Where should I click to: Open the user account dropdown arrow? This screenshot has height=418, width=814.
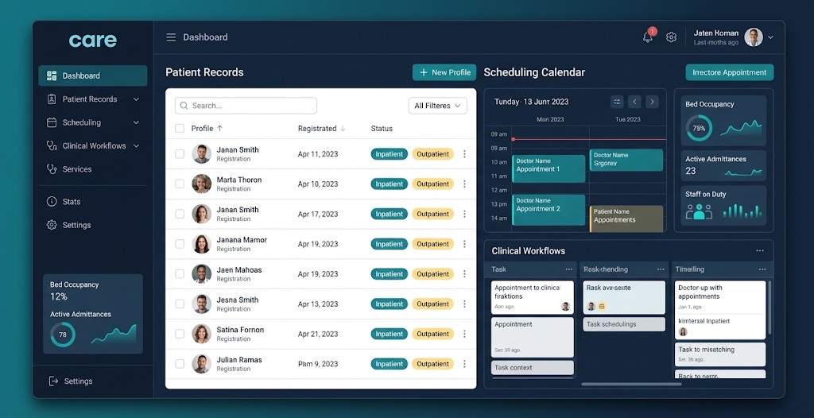click(770, 37)
